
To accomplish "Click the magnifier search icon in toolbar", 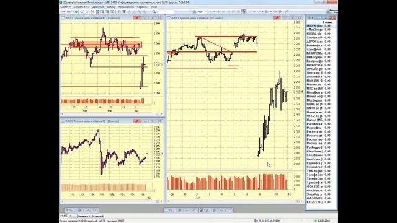I will [x=154, y=12].
